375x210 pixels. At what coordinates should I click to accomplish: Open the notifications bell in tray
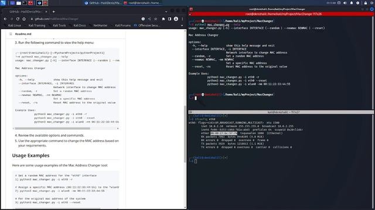(x=352, y=3)
